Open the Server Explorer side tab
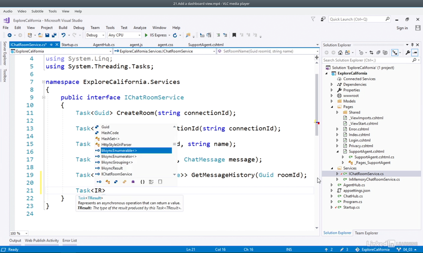This screenshot has width=423, height=253. [5, 53]
